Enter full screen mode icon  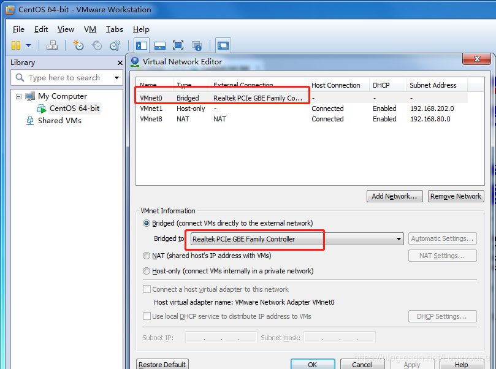(178, 45)
